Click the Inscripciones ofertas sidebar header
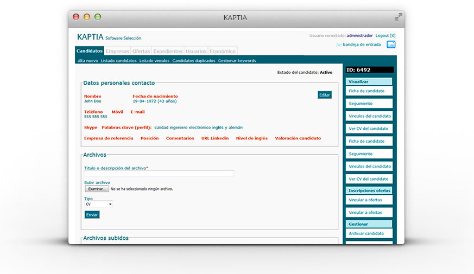This screenshot has width=474, height=274. coord(369,190)
